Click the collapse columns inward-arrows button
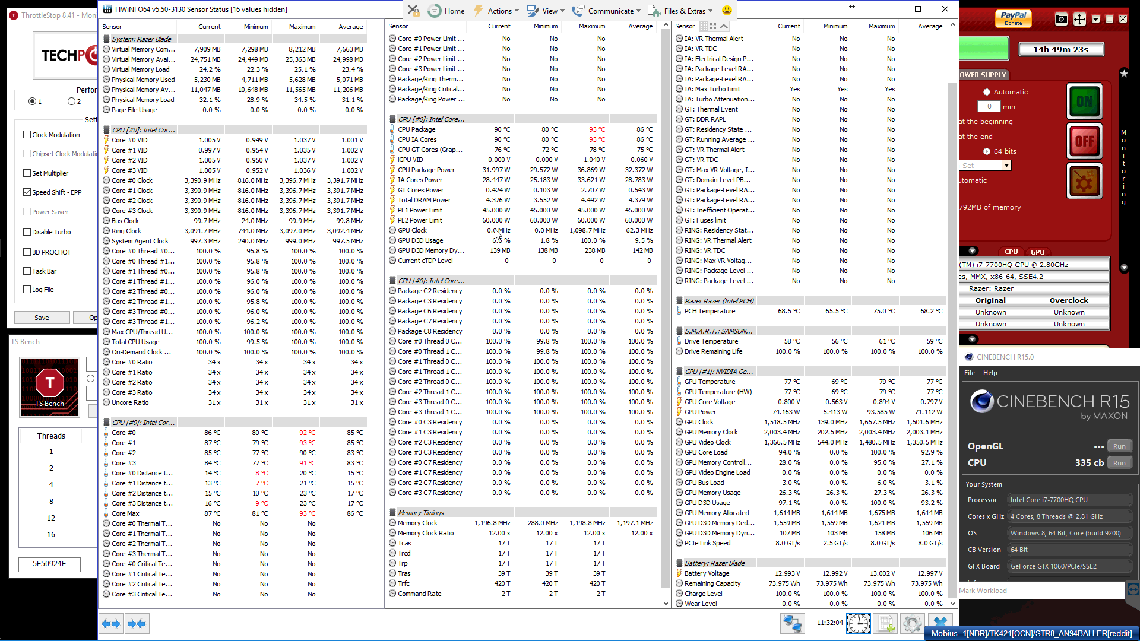The height and width of the screenshot is (641, 1140). [137, 624]
